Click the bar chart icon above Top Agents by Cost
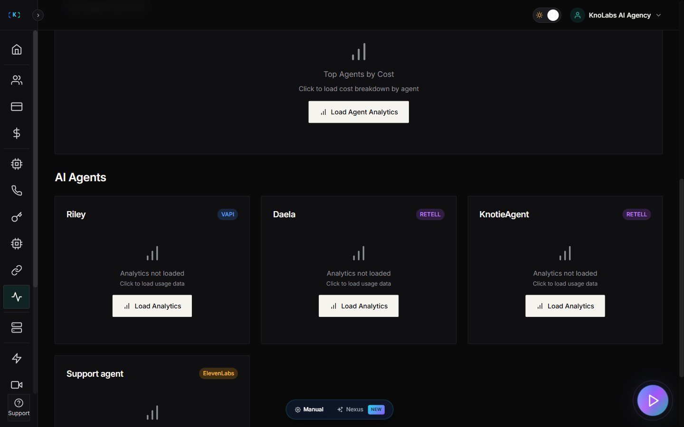This screenshot has height=427, width=684. pos(359,52)
